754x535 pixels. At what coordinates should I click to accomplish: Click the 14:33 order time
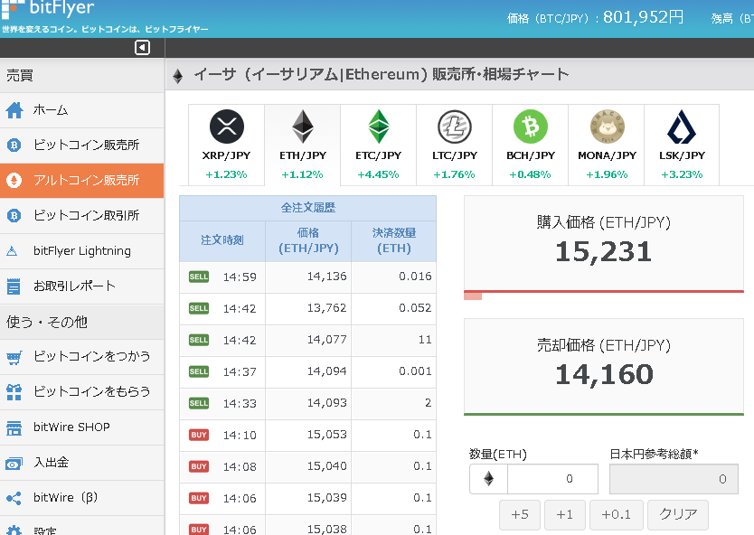240,403
